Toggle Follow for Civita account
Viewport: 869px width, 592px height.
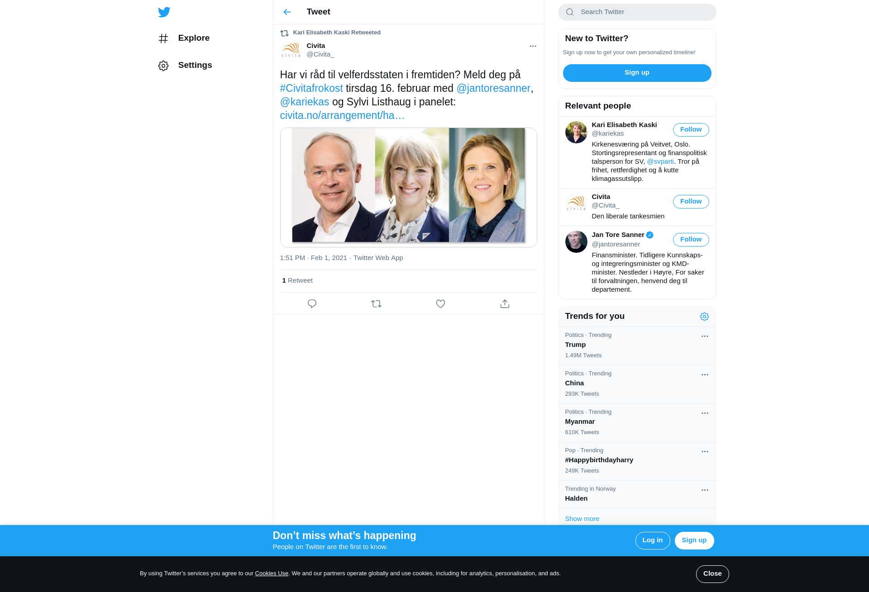click(x=691, y=202)
